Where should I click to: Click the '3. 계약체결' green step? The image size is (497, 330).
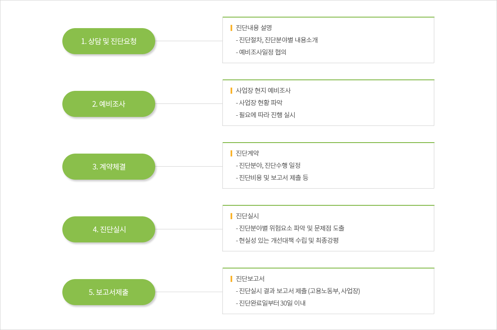point(109,167)
